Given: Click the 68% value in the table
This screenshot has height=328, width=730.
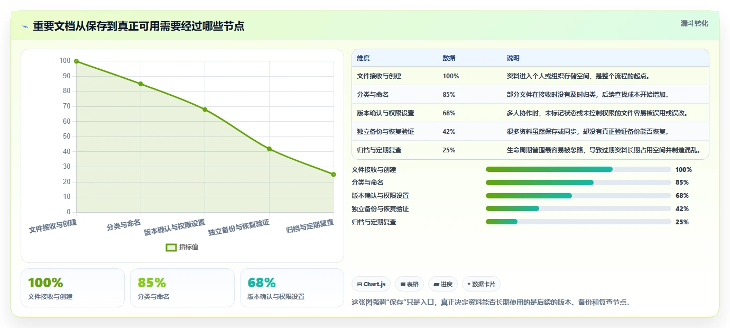Looking at the screenshot, I should click(449, 113).
